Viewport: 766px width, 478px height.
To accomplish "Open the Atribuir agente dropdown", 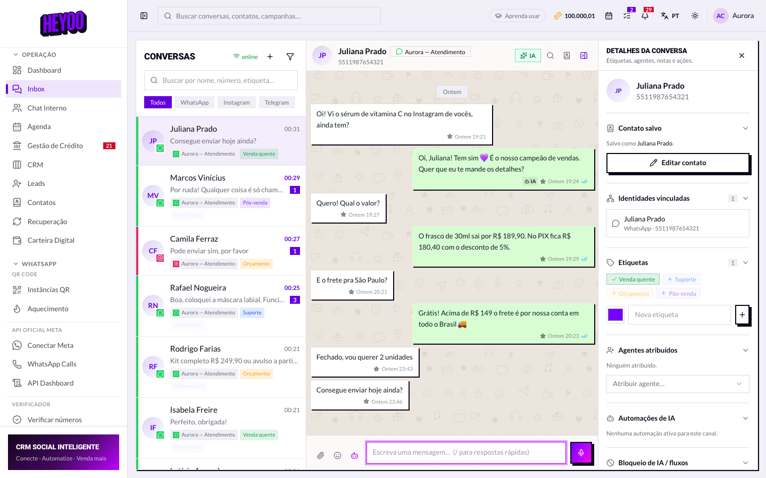I will pos(678,384).
